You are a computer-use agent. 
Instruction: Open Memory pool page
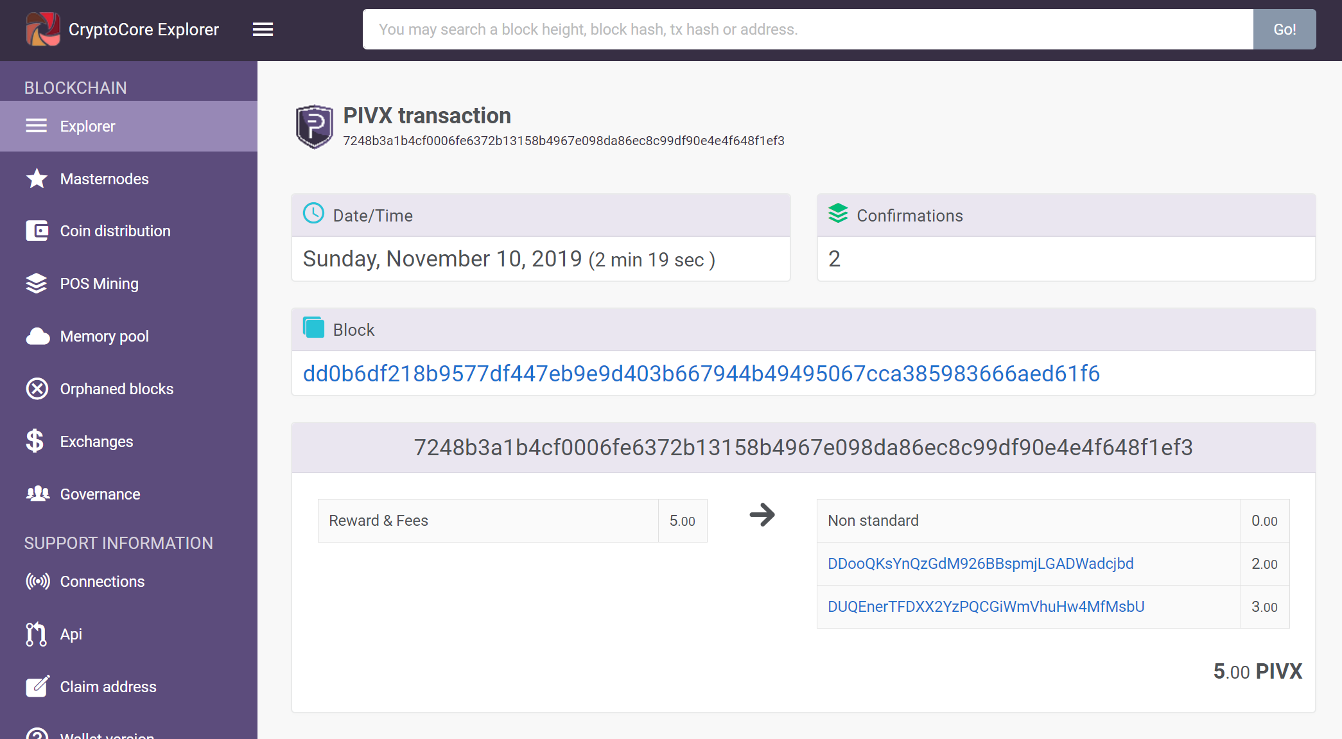point(128,336)
